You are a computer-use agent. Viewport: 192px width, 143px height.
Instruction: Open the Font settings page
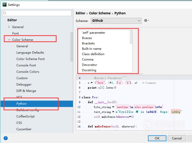pos(16,34)
